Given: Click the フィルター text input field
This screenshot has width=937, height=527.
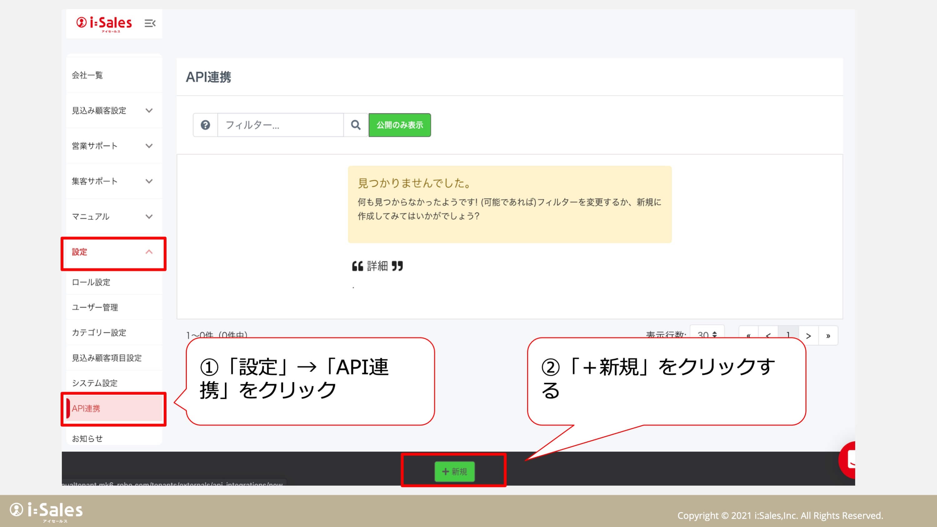Looking at the screenshot, I should [x=280, y=125].
